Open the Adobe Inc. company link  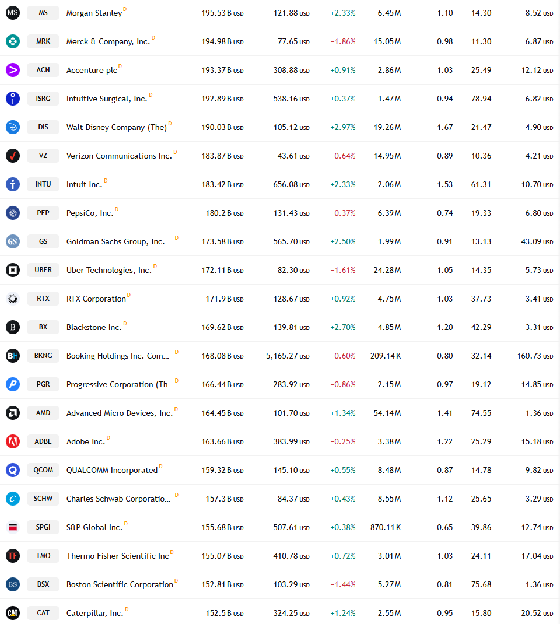coord(86,441)
